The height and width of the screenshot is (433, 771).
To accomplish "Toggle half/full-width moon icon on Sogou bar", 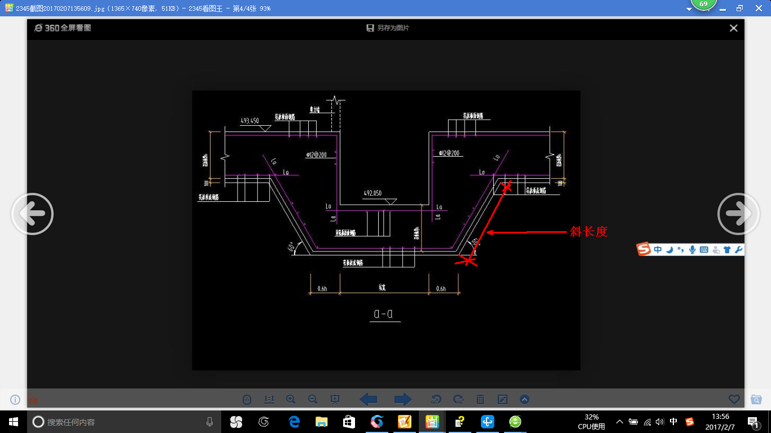I will (x=669, y=249).
